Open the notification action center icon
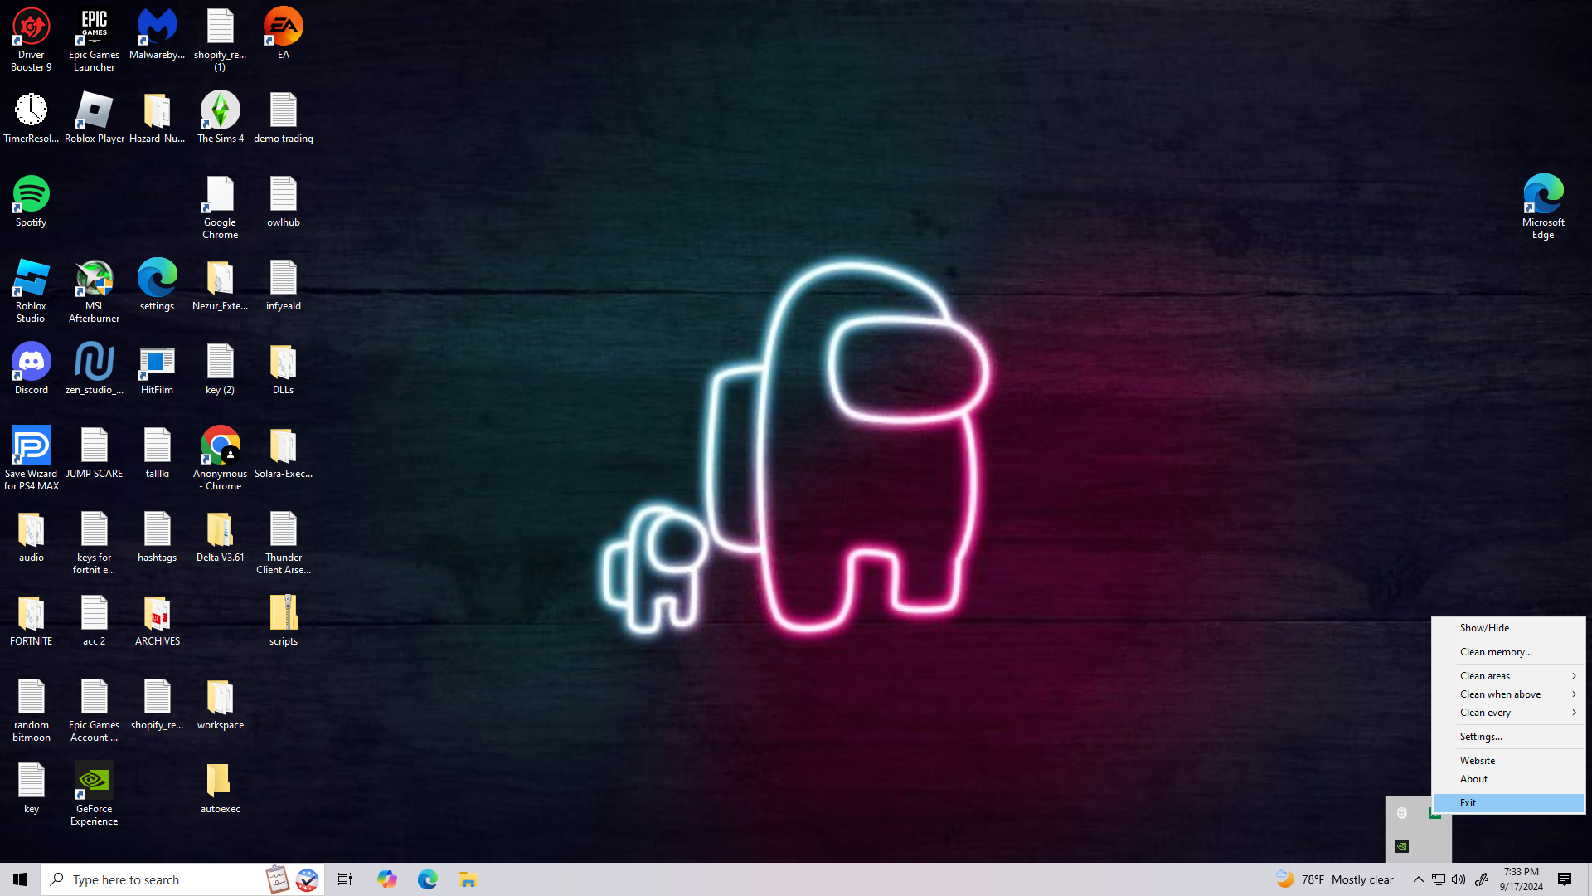This screenshot has height=896, width=1592. [x=1565, y=879]
